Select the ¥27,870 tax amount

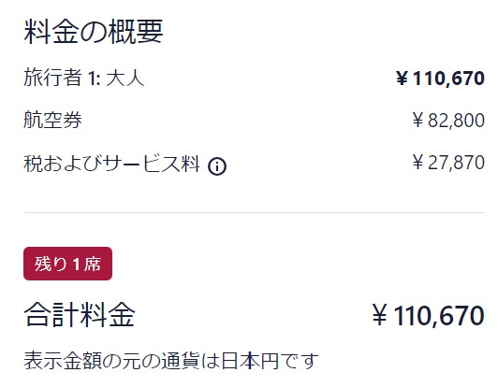coord(448,163)
